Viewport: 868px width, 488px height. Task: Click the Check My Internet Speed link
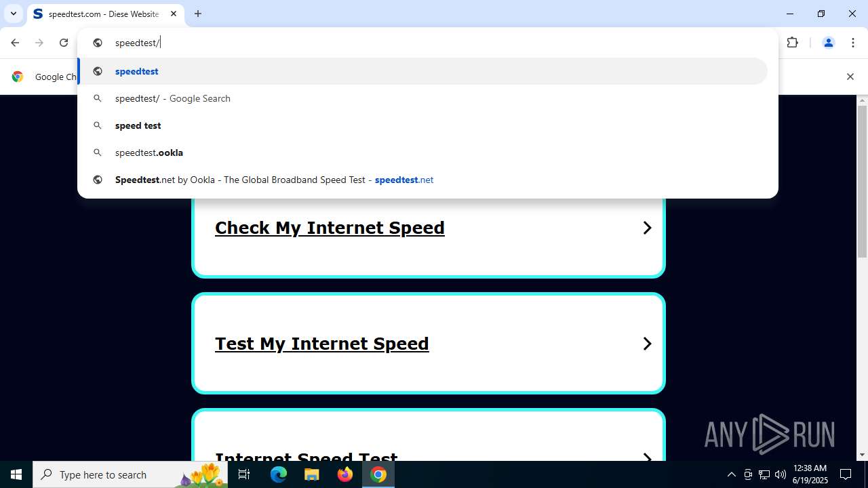coord(330,228)
